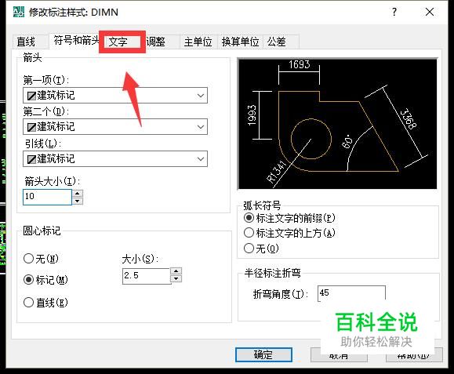This screenshot has width=454, height=374.
Task: Select 标记(M) center mark option
Action: click(45, 280)
